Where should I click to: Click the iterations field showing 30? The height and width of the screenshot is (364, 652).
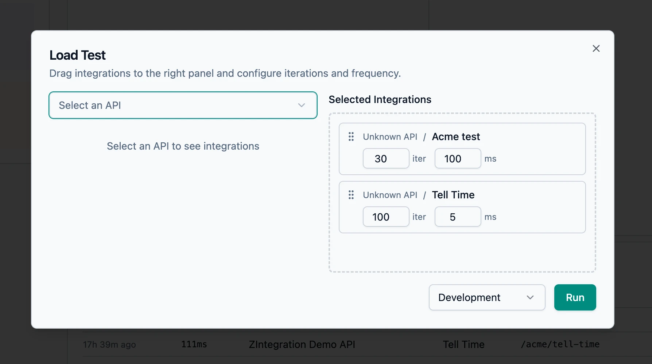tap(386, 158)
